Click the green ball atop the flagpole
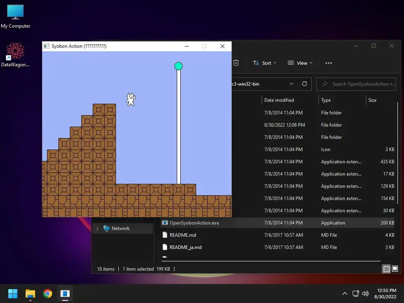The image size is (404, 303). 178,66
